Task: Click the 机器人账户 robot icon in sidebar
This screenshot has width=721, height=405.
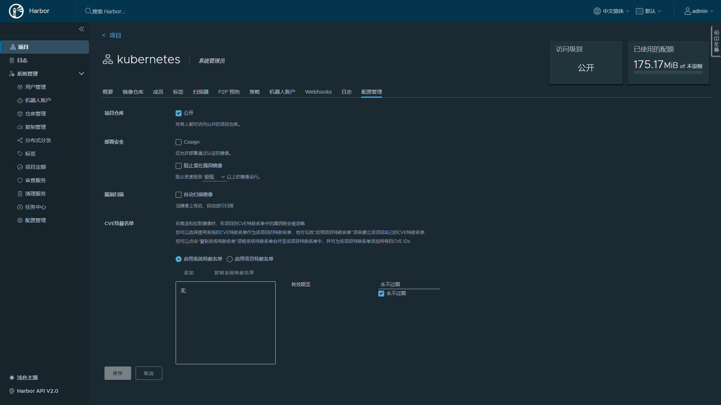Action: (x=20, y=100)
